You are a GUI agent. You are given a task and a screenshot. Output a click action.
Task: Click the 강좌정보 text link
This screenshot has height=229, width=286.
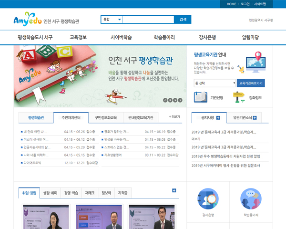(255, 98)
